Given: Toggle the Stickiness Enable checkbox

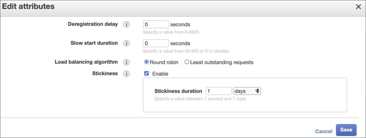Looking at the screenshot, I should tap(147, 73).
